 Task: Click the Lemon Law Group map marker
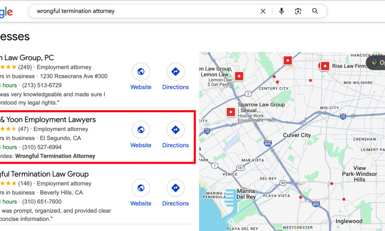(x=239, y=76)
